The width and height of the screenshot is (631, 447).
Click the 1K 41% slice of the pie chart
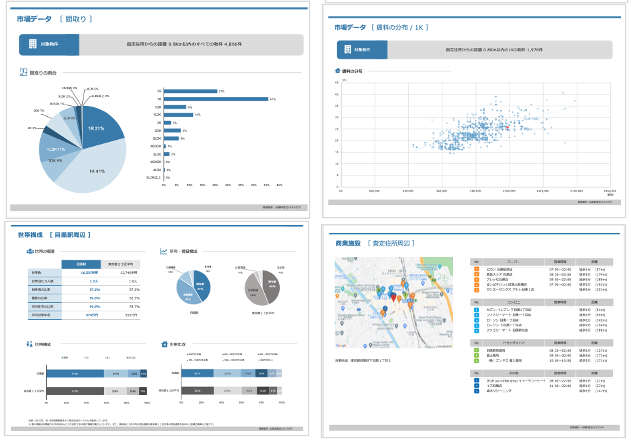(95, 168)
